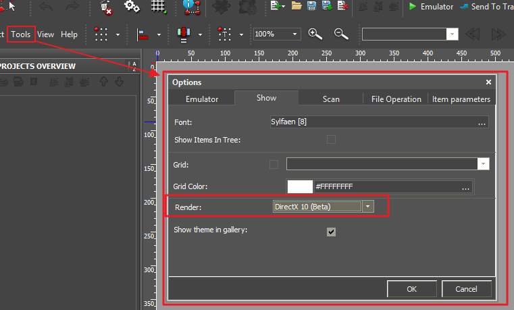
Task: Open the 100% zoom level dropdown
Action: [x=295, y=34]
